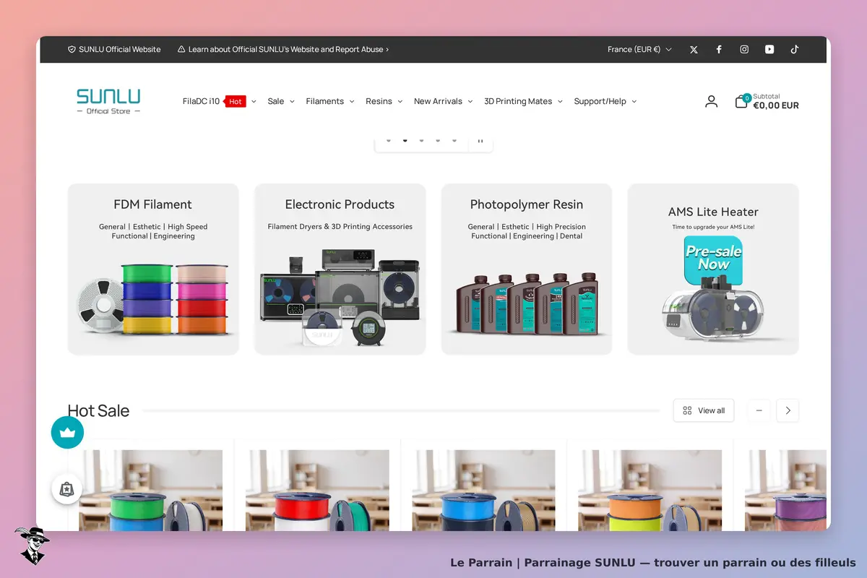Open the FDM Filament category card
Viewport: 867px width, 578px height.
coord(153,269)
